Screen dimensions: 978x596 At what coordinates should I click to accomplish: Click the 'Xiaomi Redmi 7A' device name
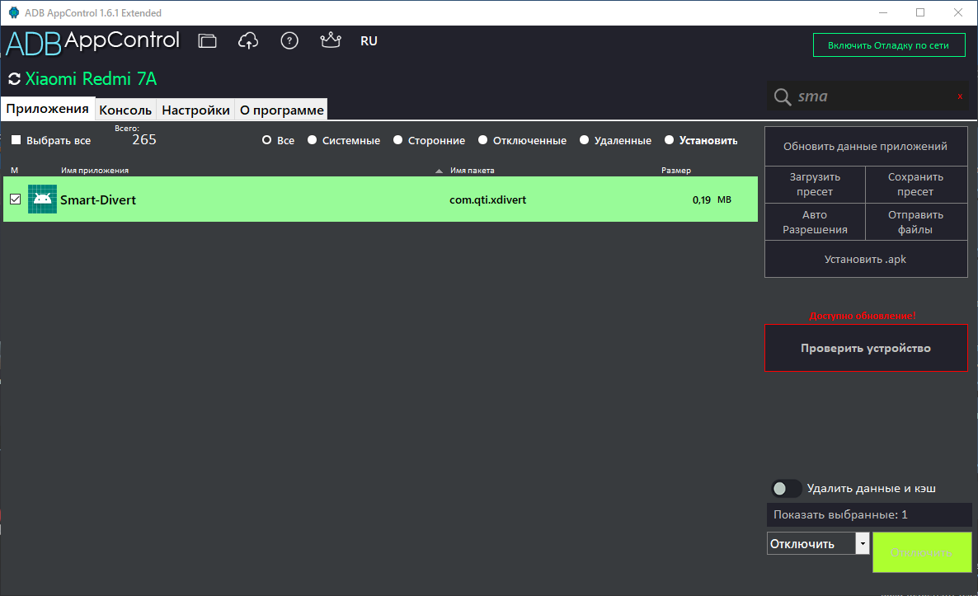coord(91,79)
